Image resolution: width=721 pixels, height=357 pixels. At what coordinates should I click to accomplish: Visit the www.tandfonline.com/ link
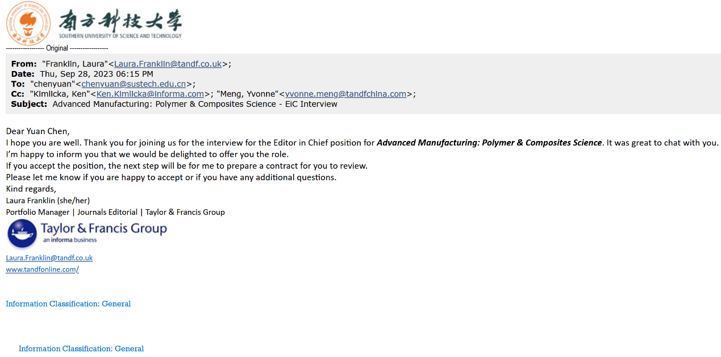[x=43, y=269]
